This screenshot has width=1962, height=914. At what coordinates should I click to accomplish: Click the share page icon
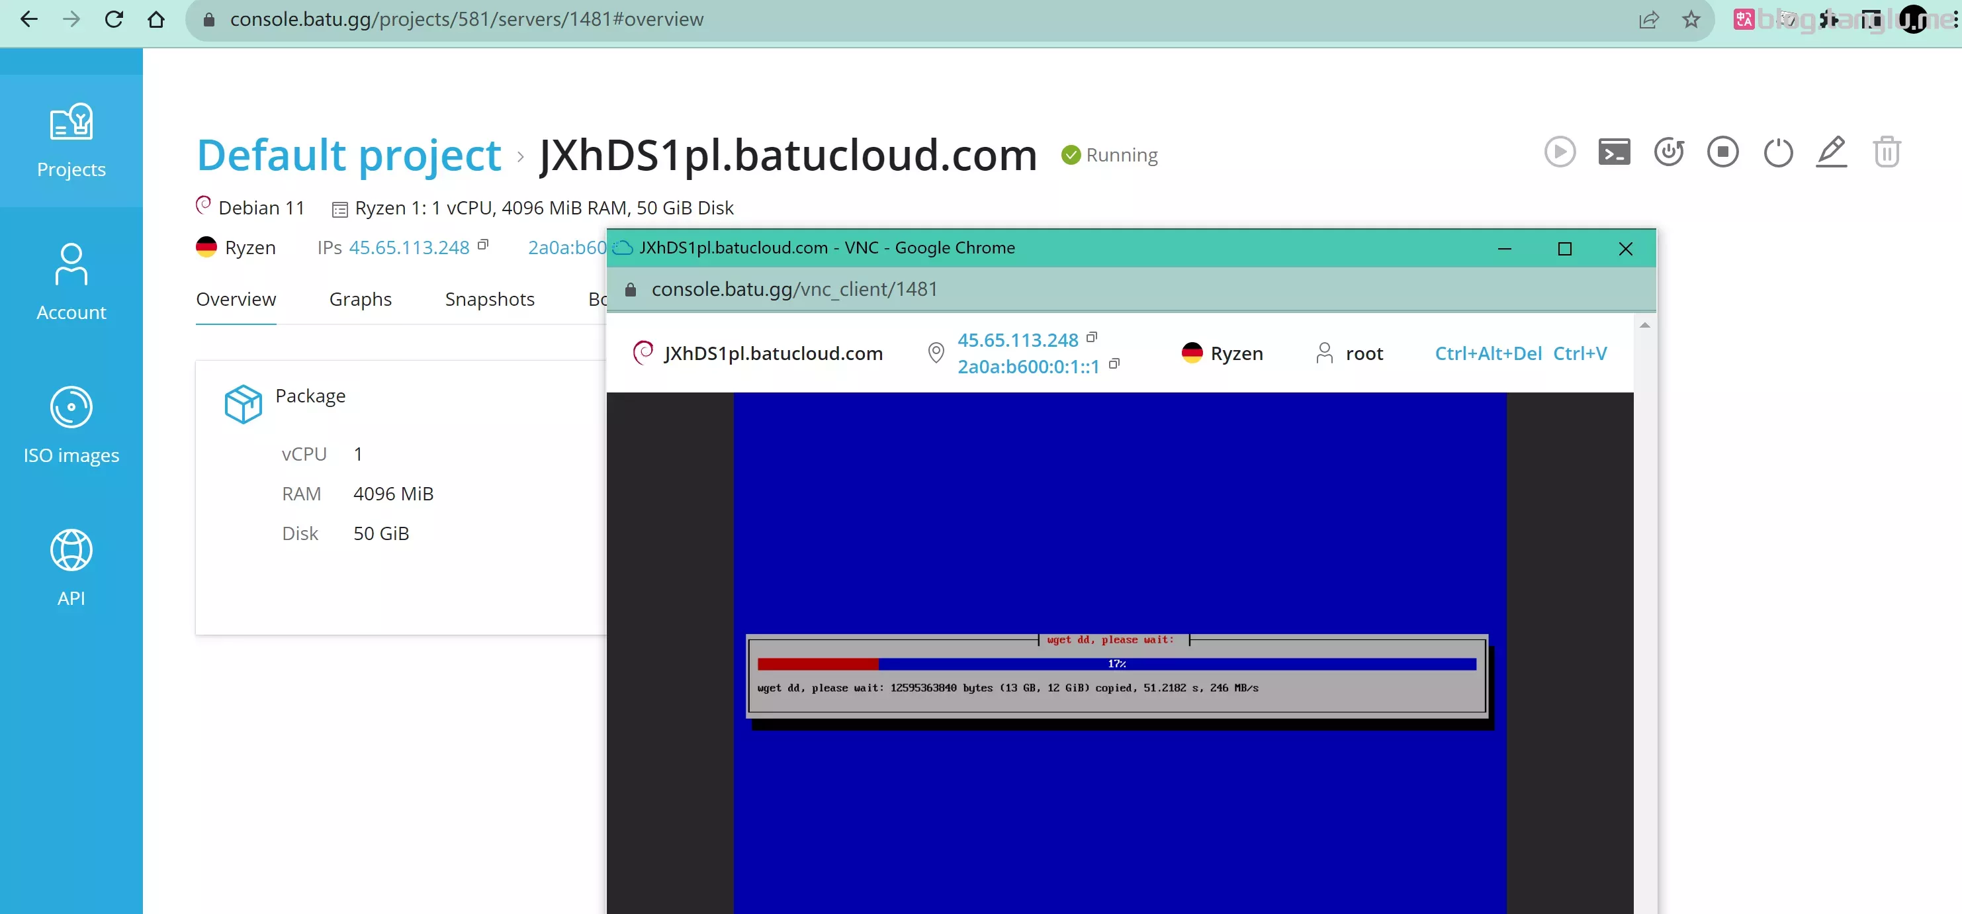(x=1649, y=19)
